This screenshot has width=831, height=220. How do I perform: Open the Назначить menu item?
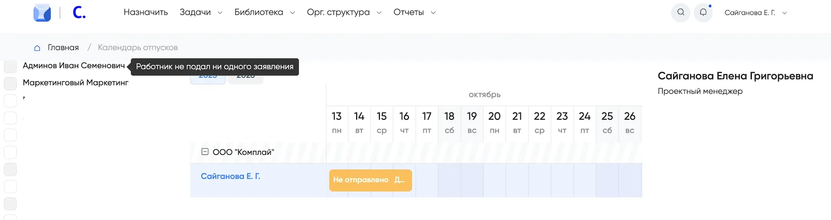[146, 13]
